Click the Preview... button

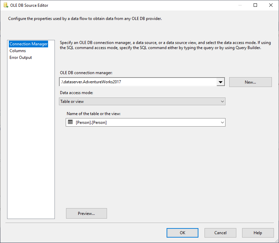click(x=86, y=214)
